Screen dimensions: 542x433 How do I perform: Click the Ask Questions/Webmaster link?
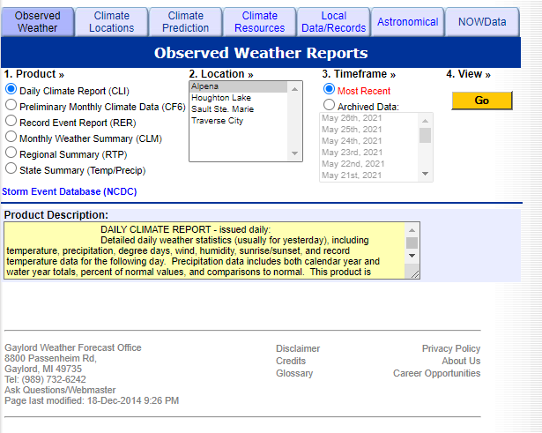coord(60,390)
